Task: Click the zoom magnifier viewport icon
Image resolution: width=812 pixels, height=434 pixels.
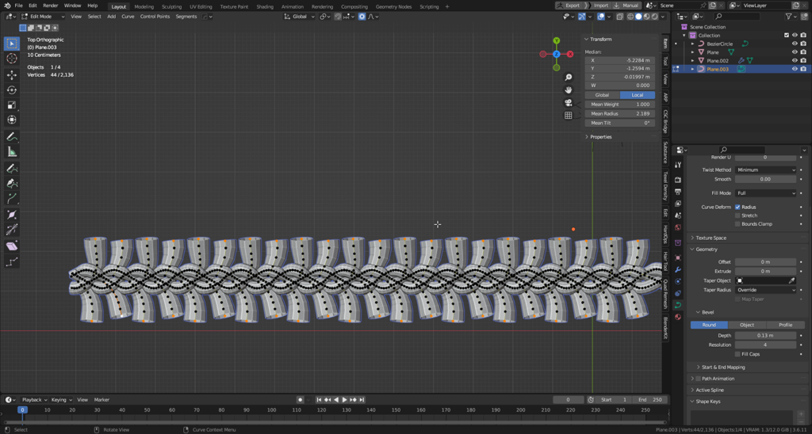Action: click(x=569, y=78)
